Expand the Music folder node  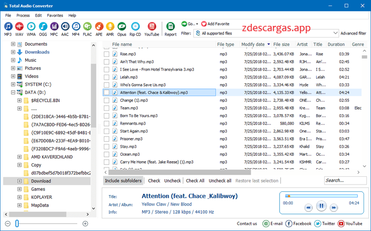click(x=13, y=60)
